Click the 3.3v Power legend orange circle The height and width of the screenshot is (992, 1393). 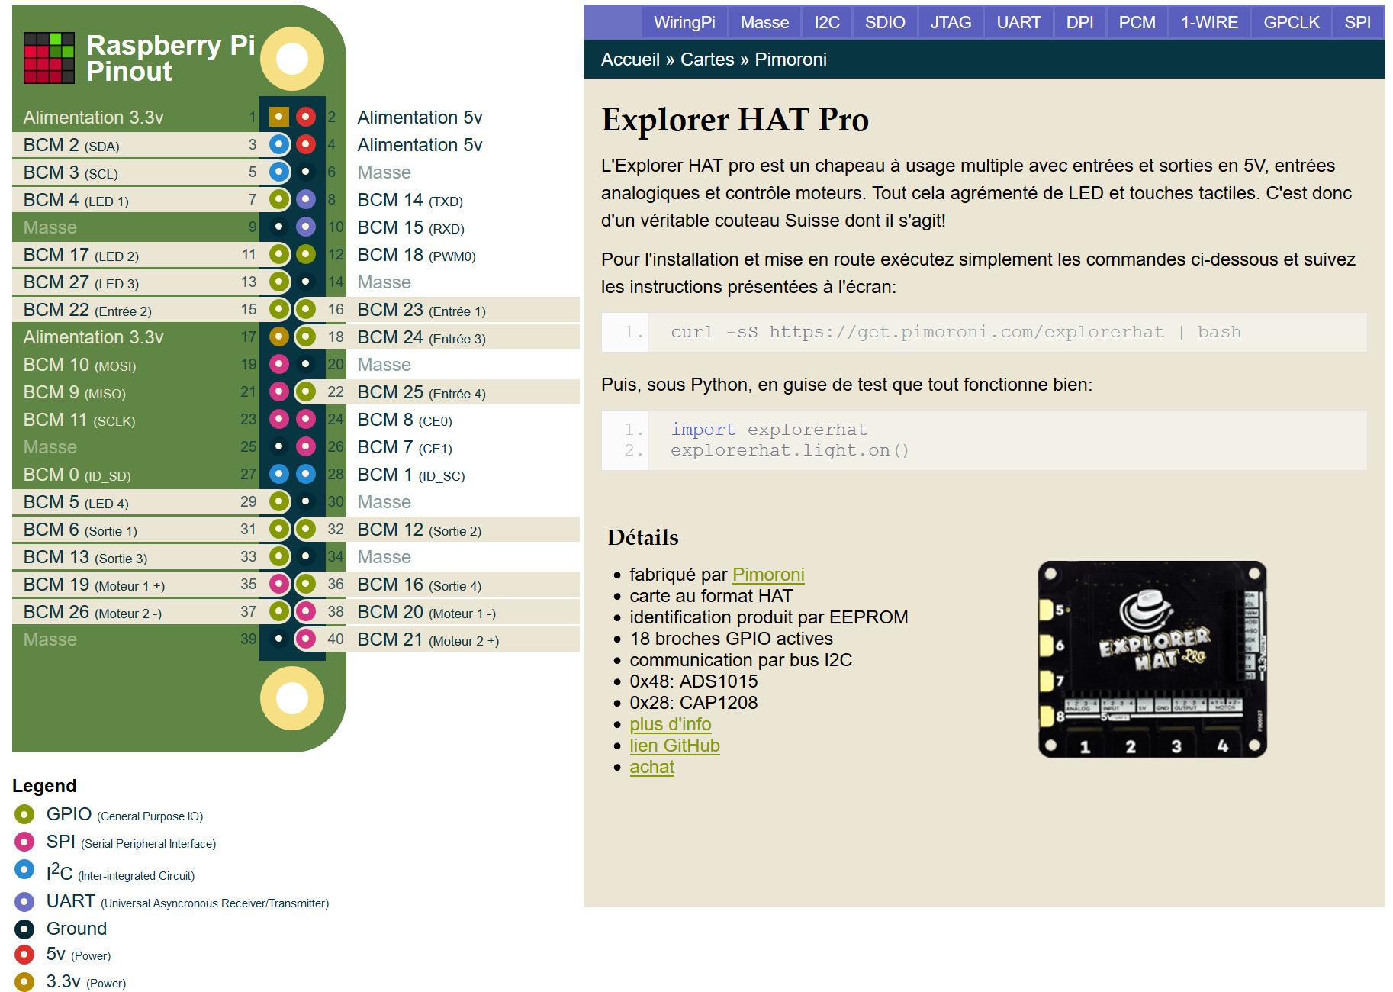[24, 982]
